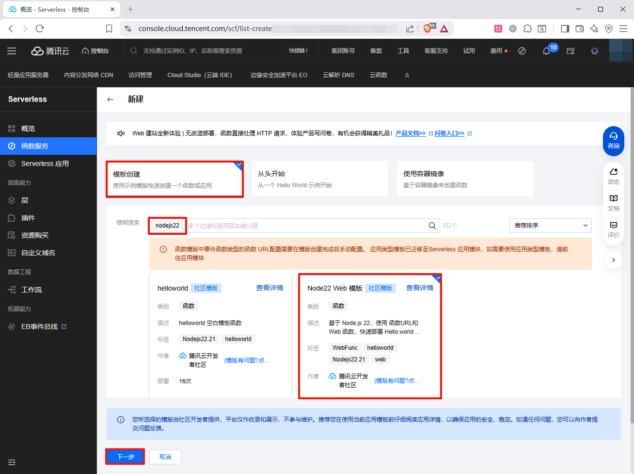Open the notifications bell icon
634x474 pixels.
click(x=546, y=51)
